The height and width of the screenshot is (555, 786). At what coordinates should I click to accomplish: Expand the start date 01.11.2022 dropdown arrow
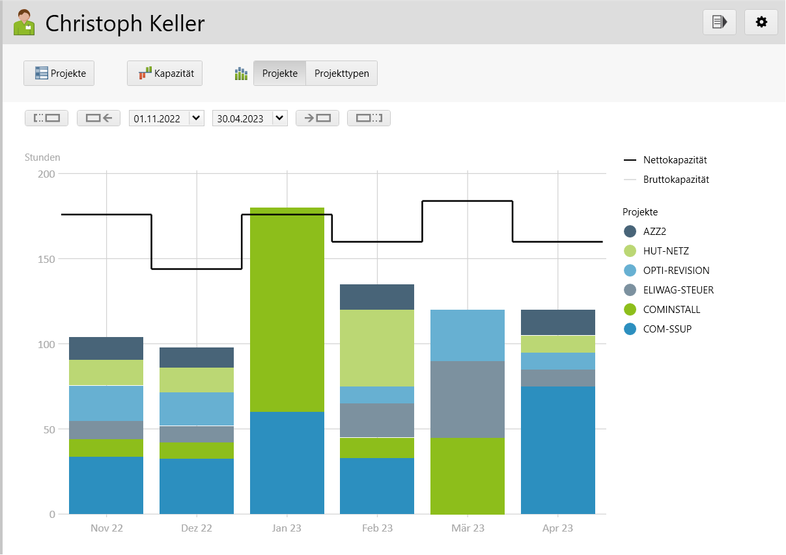(x=196, y=118)
